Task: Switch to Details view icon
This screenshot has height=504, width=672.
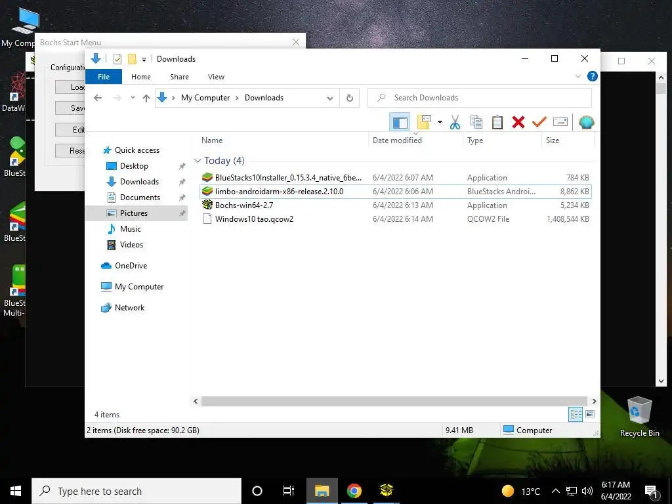Action: [x=576, y=414]
